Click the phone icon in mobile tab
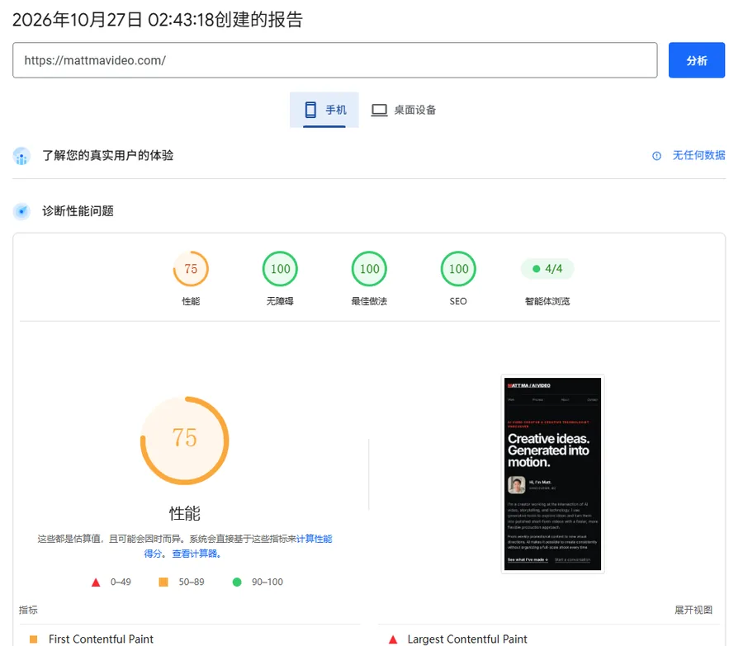 [310, 110]
